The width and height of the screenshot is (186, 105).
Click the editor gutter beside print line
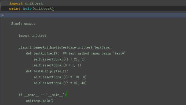click(5, 9)
